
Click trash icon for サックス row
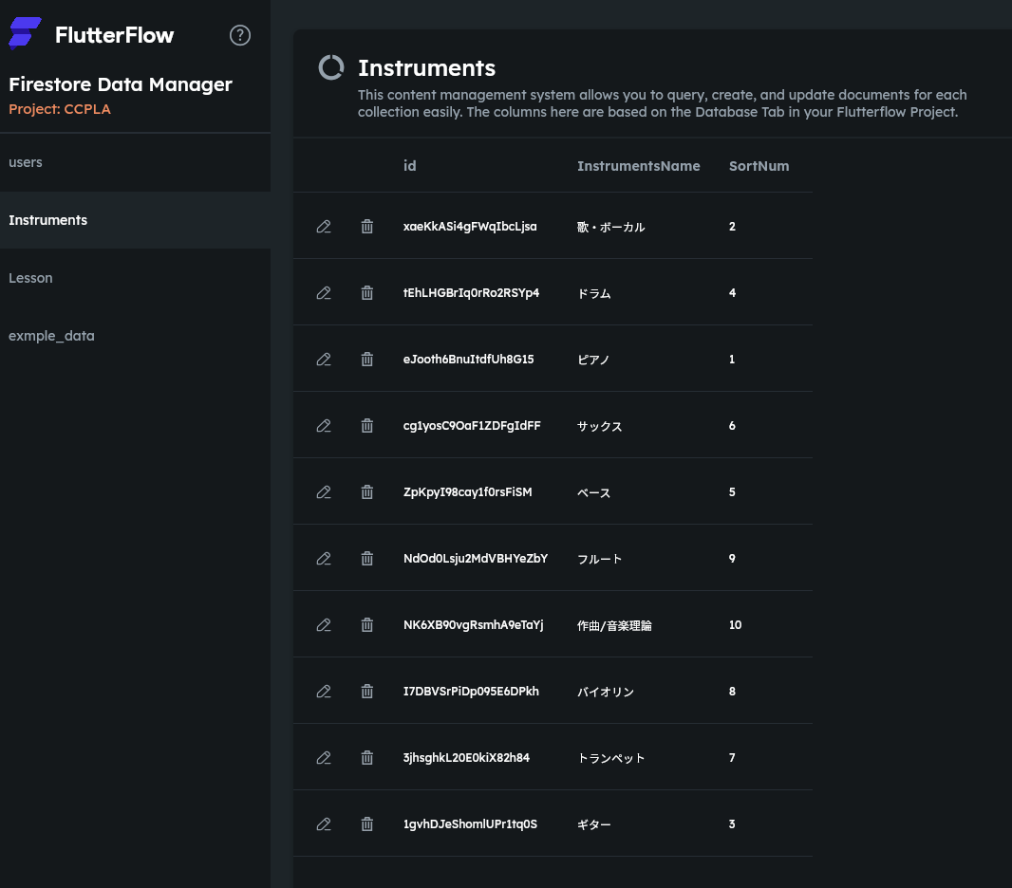pyautogui.click(x=366, y=426)
